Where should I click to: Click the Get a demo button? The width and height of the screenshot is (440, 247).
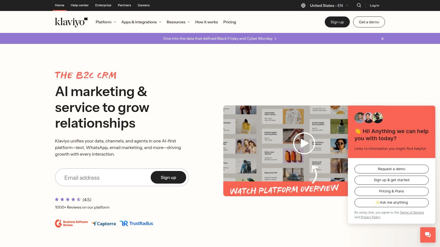point(369,22)
